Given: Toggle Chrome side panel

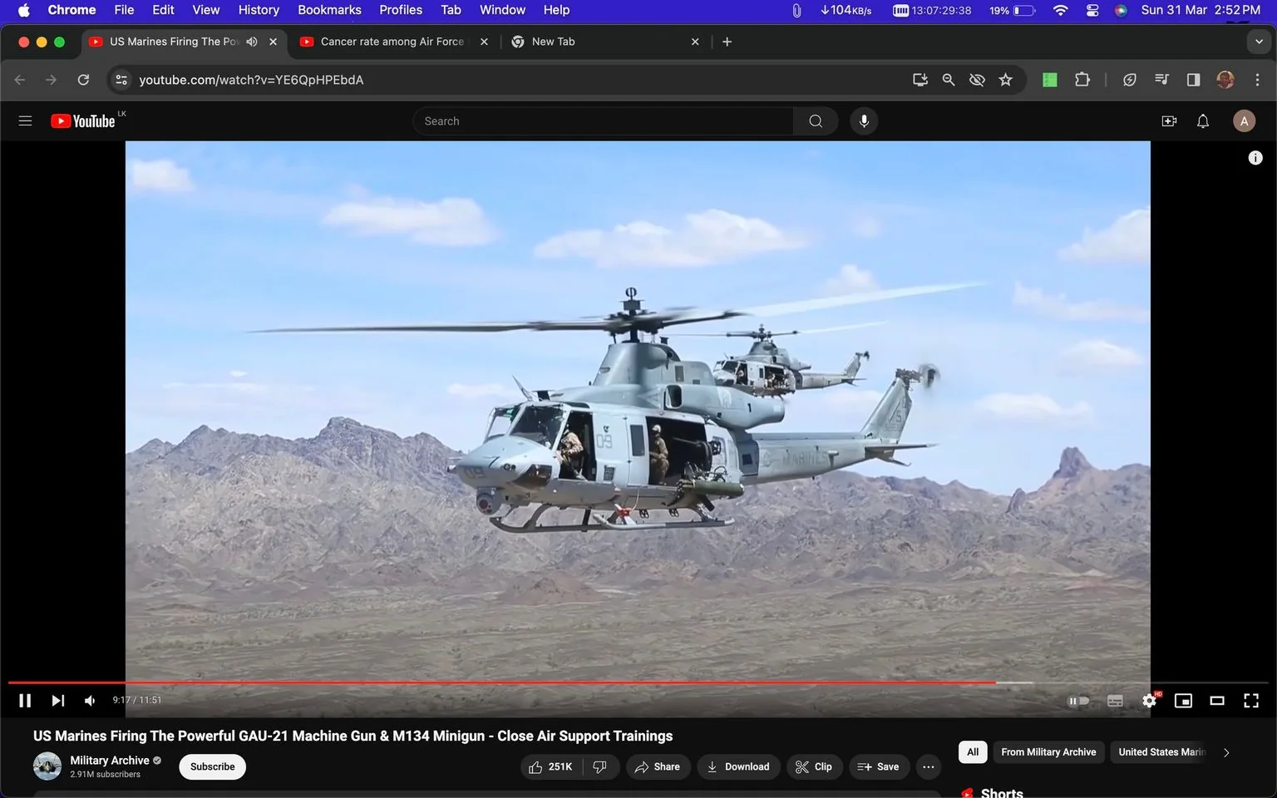Looking at the screenshot, I should [1193, 80].
